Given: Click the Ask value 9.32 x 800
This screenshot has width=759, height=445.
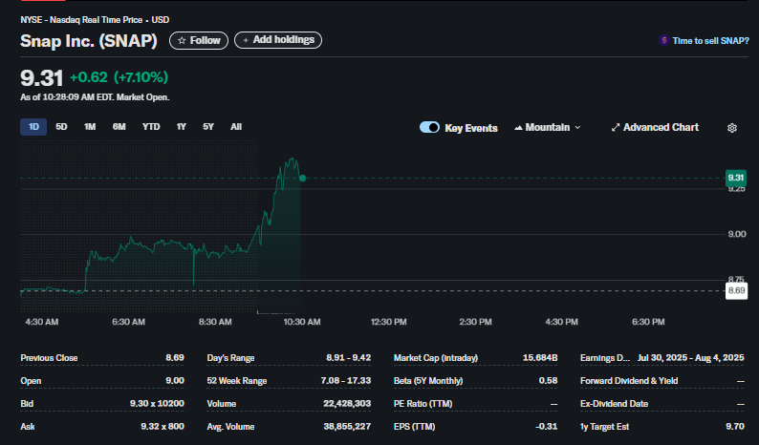Looking at the screenshot, I should [x=163, y=426].
